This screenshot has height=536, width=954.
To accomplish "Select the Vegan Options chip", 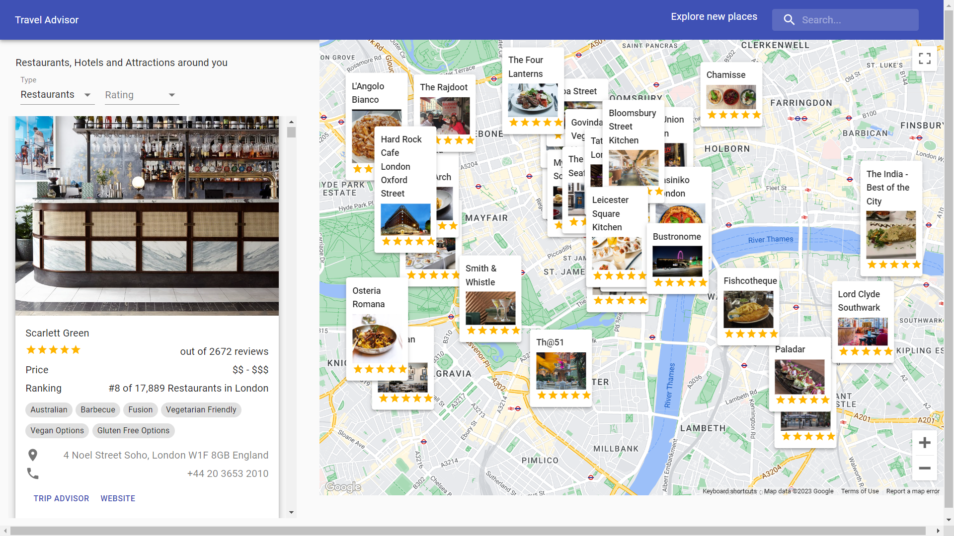I will pyautogui.click(x=57, y=430).
